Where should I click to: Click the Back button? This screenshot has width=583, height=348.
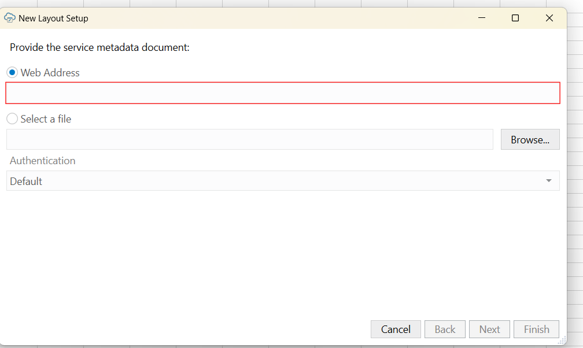click(x=445, y=330)
